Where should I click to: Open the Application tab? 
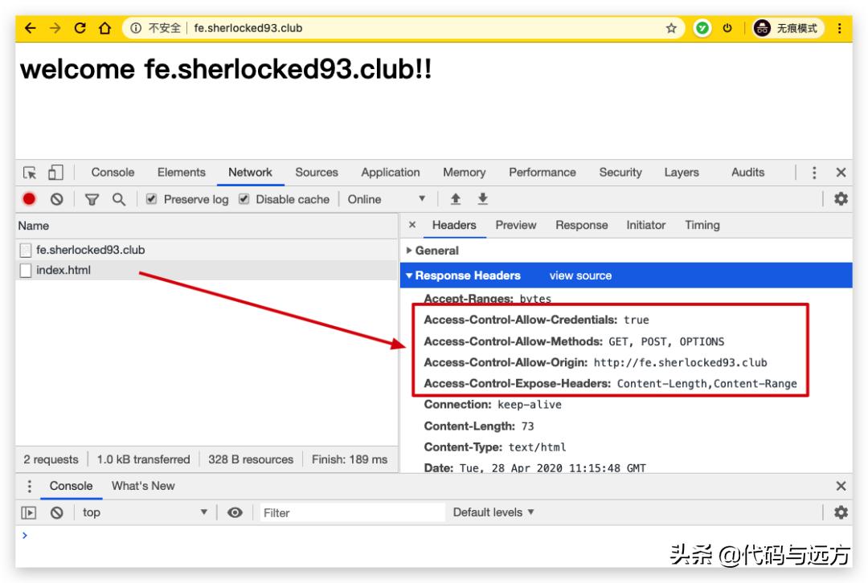coord(391,173)
